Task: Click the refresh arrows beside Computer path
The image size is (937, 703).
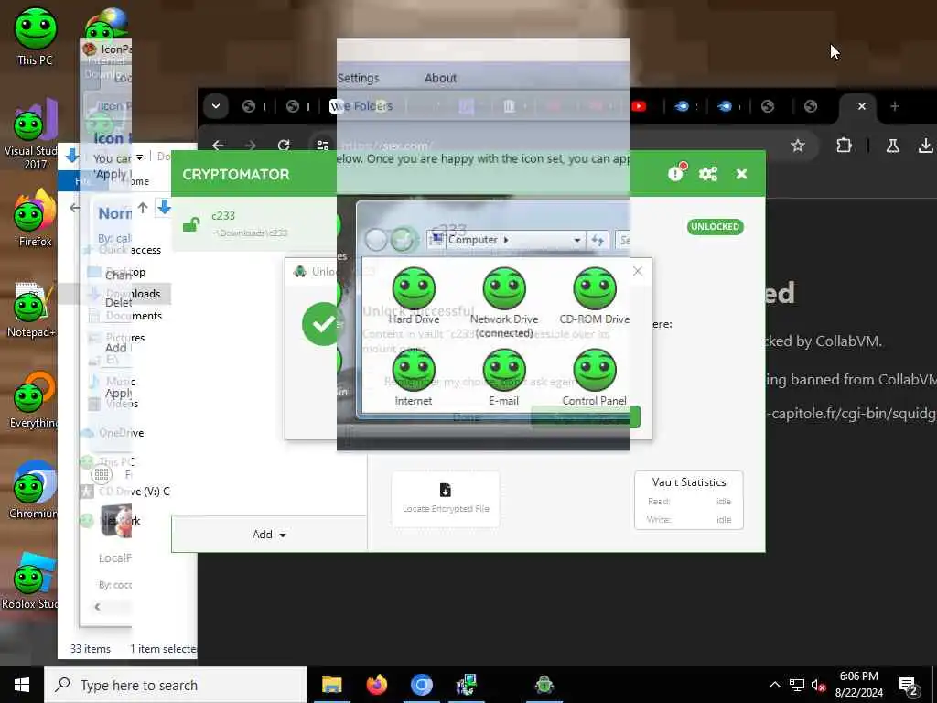Action: (598, 240)
